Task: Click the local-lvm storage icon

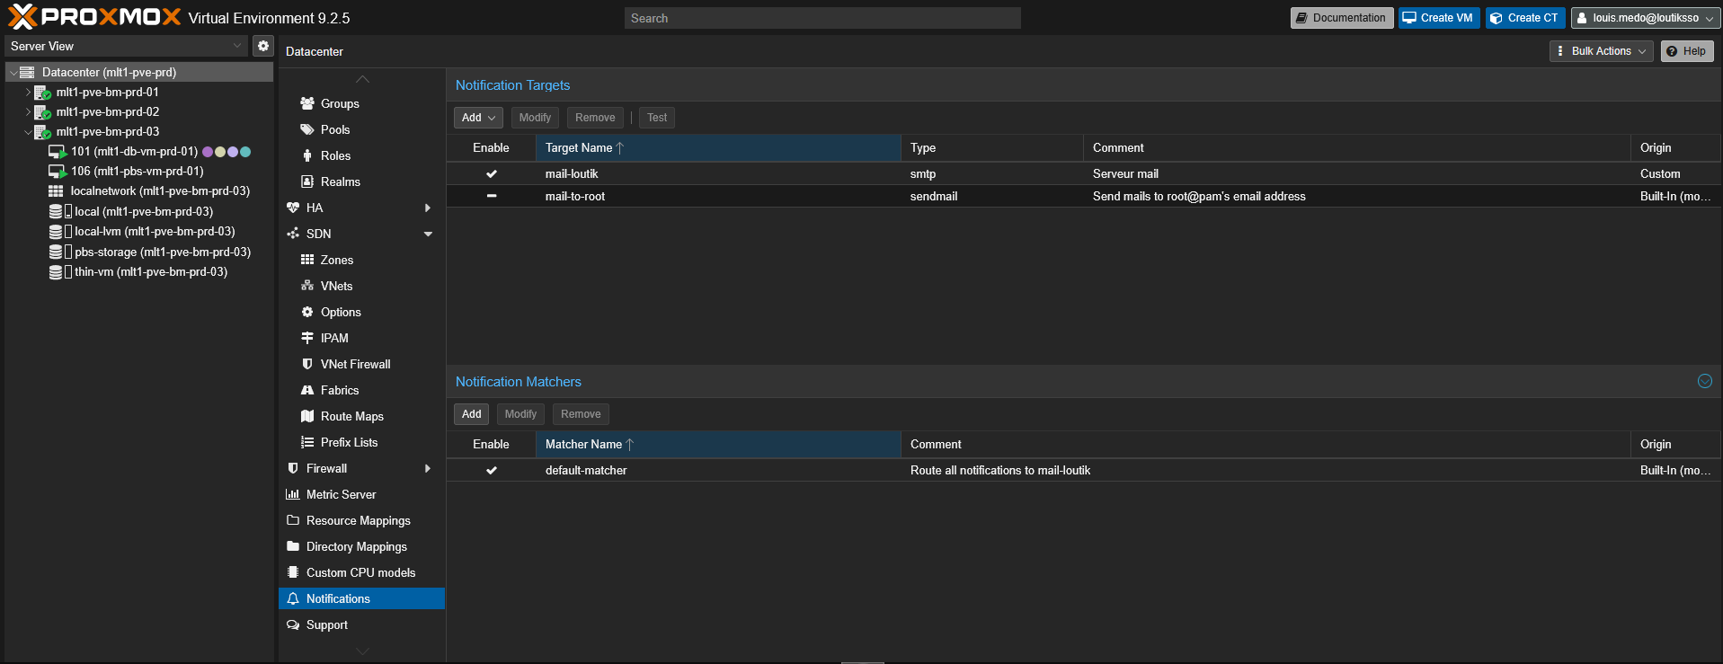Action: (x=56, y=232)
